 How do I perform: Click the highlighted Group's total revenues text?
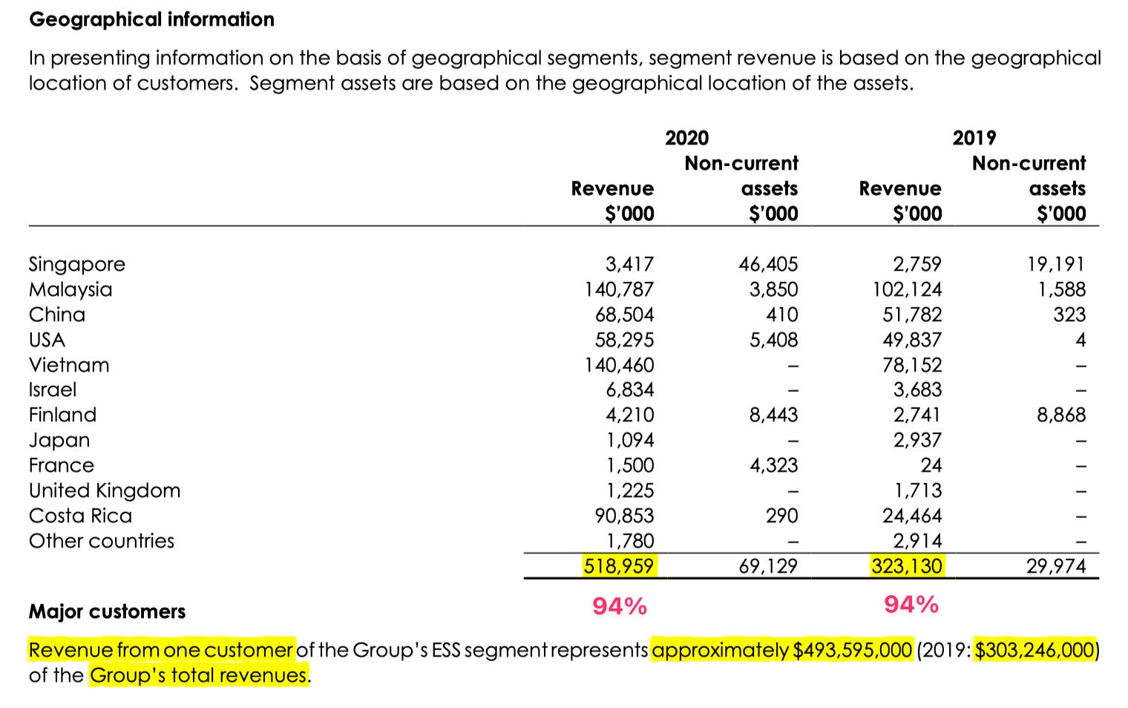(x=199, y=675)
